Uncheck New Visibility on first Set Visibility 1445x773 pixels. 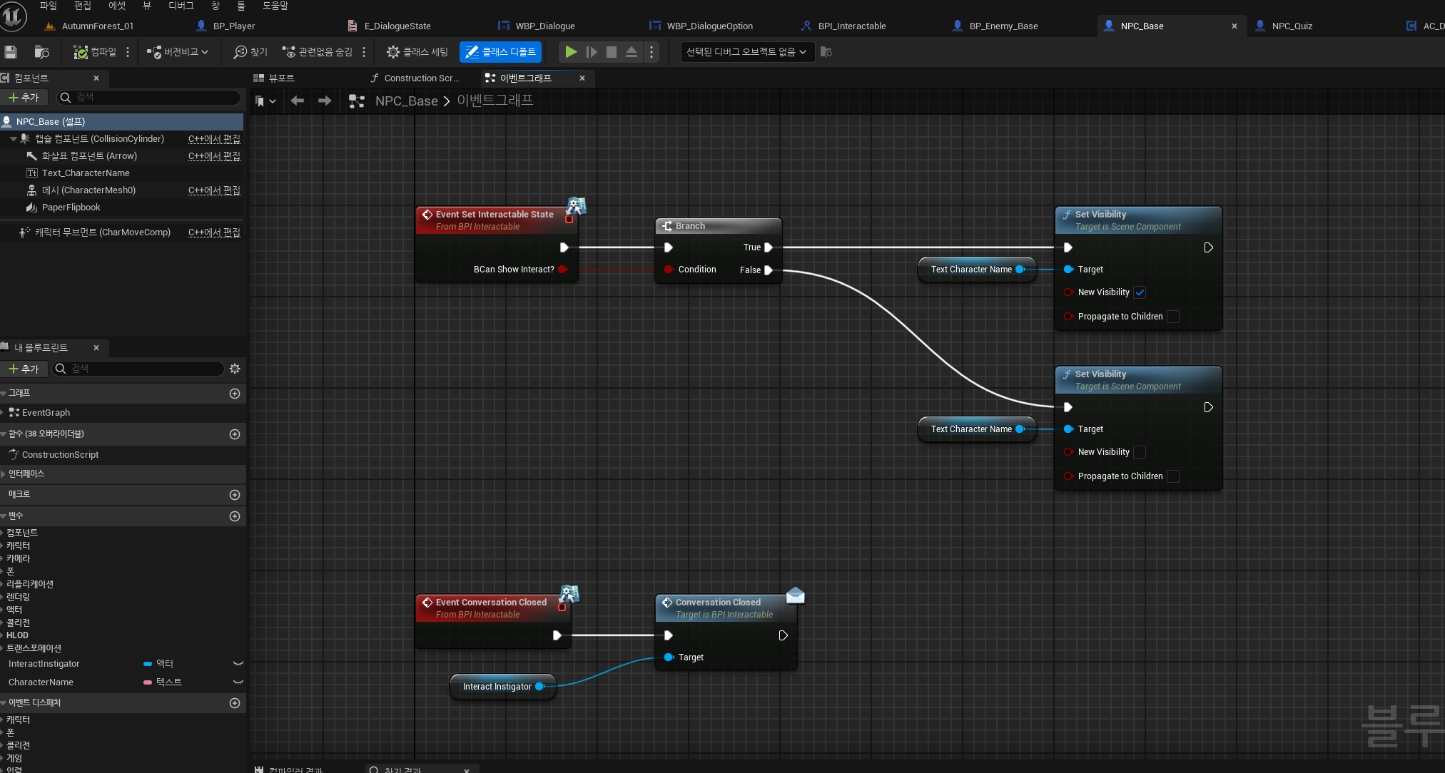1140,292
